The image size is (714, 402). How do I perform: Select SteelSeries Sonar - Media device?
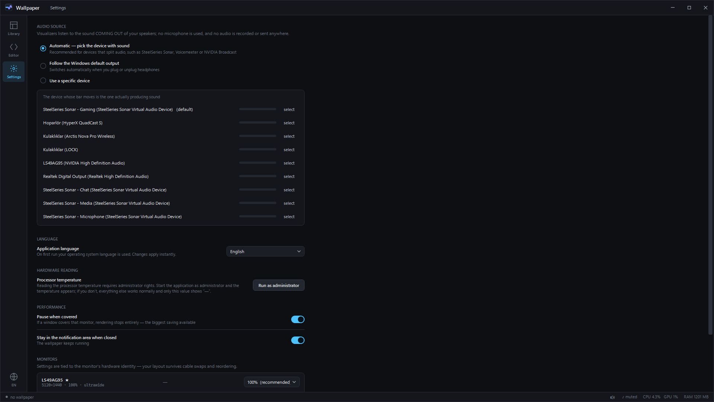coord(289,203)
